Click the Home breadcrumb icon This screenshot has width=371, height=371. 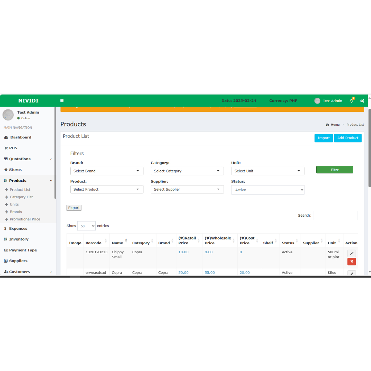tap(328, 125)
